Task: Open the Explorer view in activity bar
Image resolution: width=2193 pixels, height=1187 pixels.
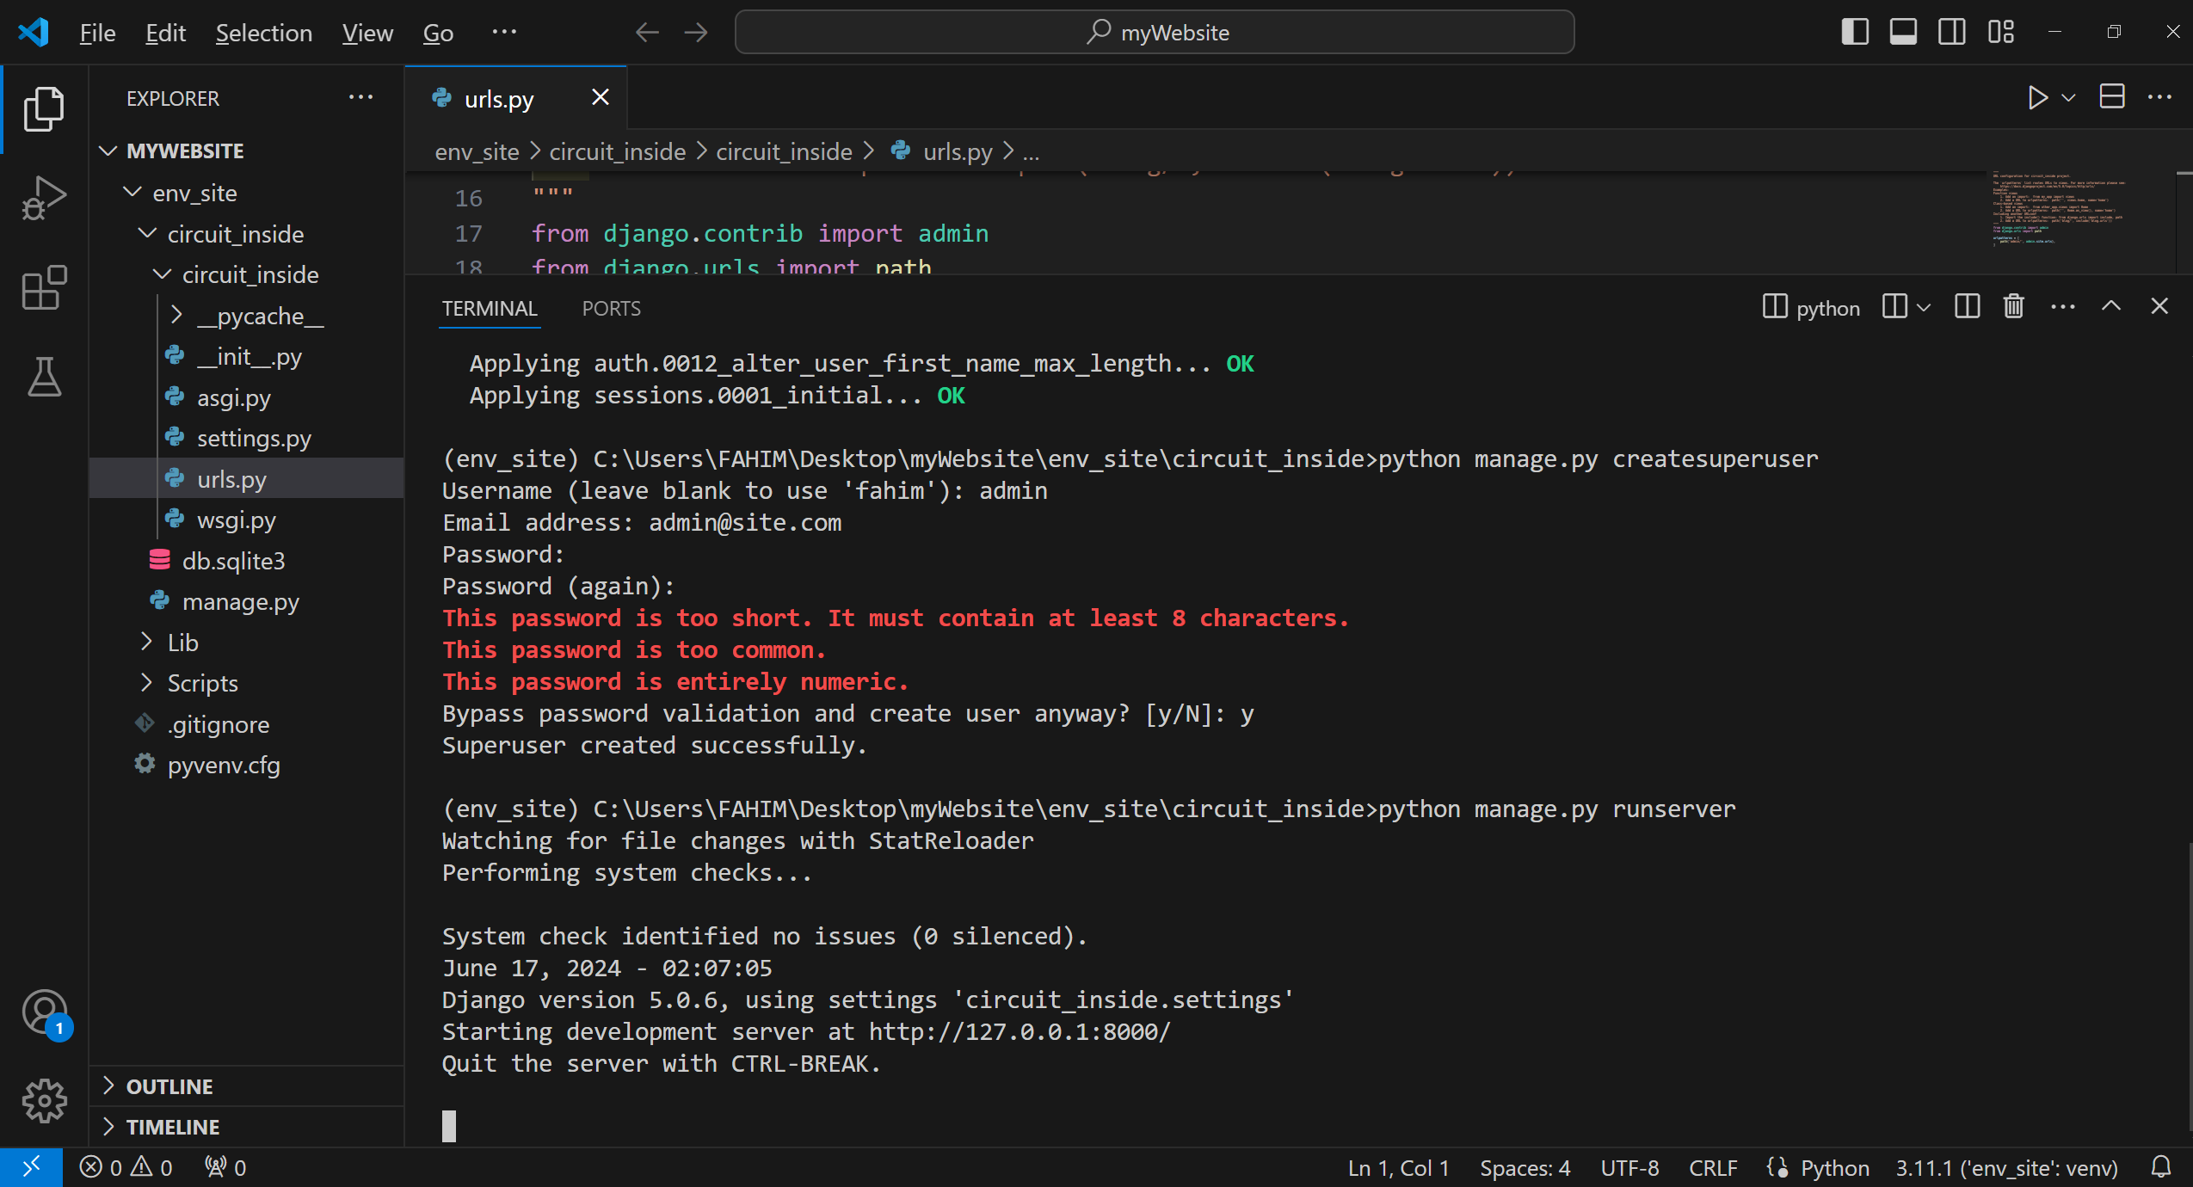Action: (44, 109)
